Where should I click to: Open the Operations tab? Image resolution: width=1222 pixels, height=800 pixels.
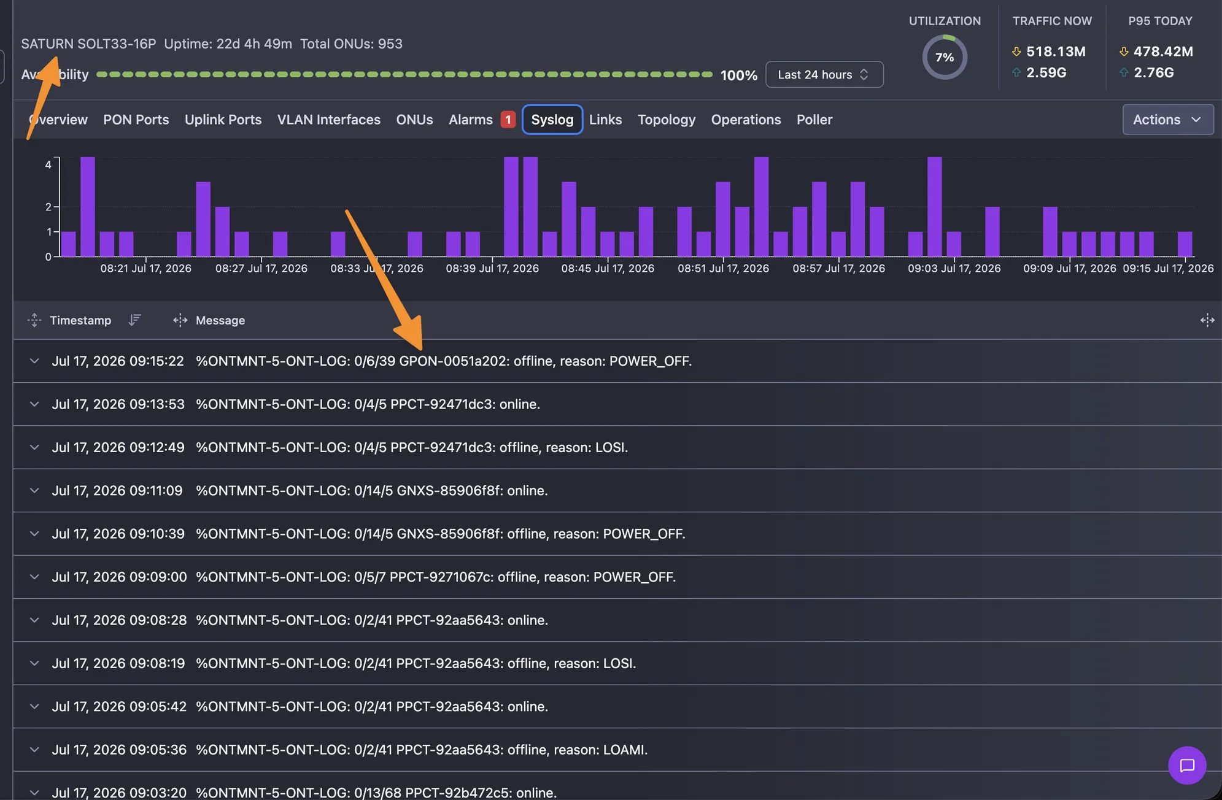(746, 120)
